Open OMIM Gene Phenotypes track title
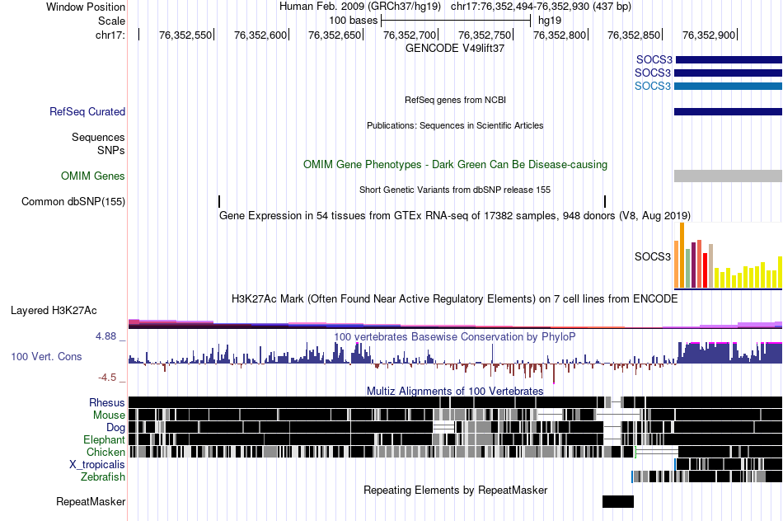This screenshot has width=783, height=521. tap(455, 164)
